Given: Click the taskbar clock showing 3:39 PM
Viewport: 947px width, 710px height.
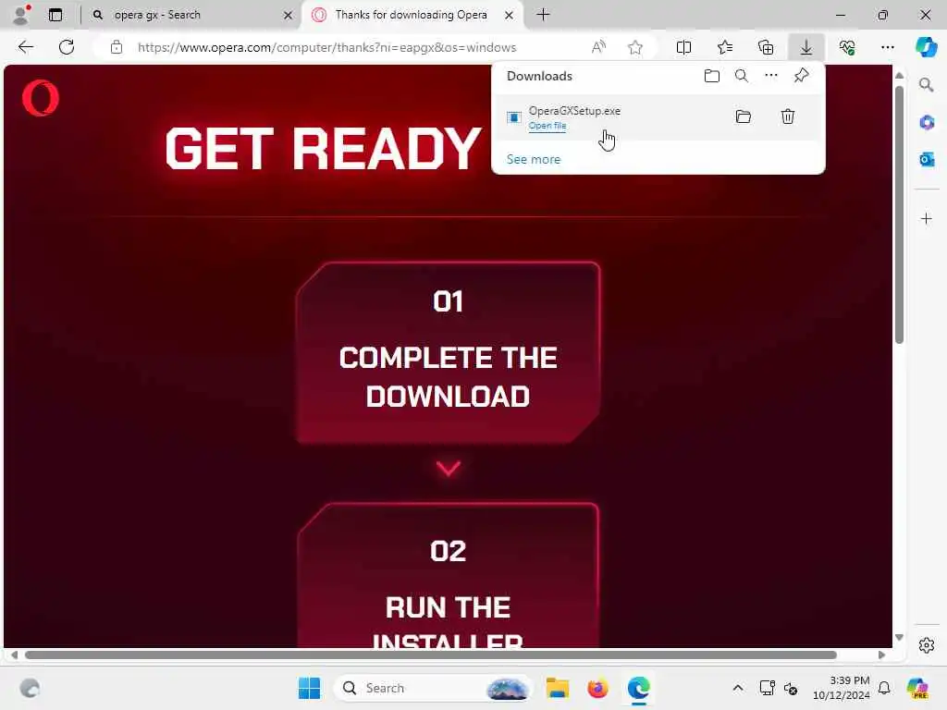Looking at the screenshot, I should tap(842, 688).
